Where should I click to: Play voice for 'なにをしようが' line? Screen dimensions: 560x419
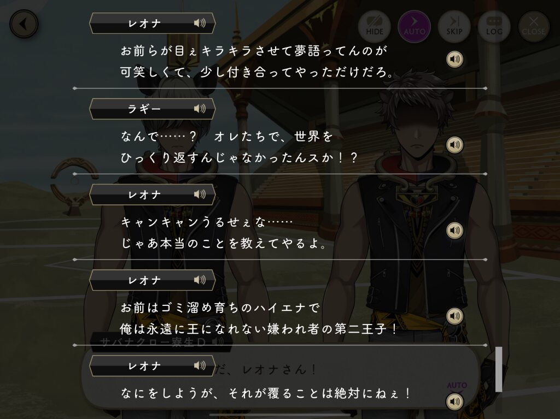point(454,402)
